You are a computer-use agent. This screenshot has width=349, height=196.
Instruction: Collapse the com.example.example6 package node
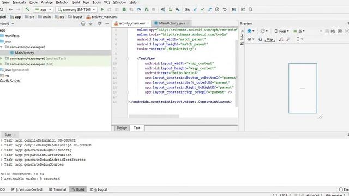point(1,47)
